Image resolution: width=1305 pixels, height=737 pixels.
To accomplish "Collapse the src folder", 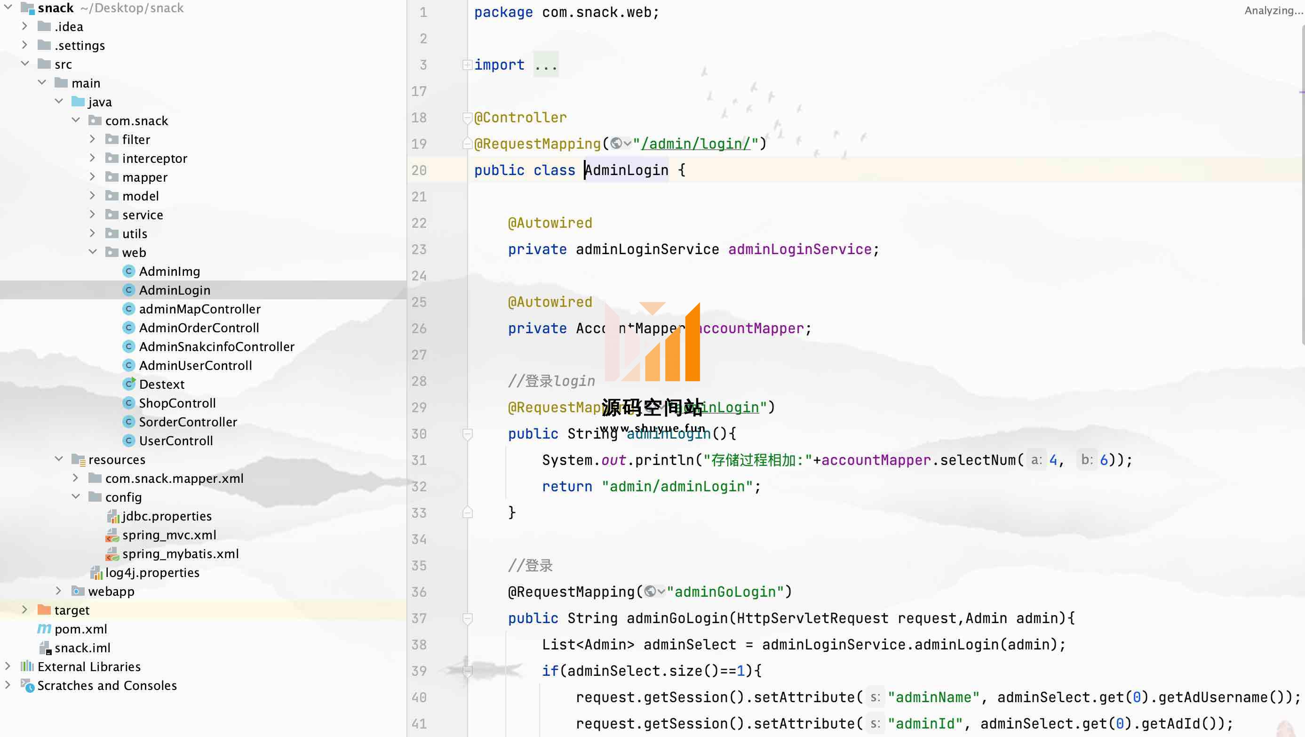I will [24, 64].
